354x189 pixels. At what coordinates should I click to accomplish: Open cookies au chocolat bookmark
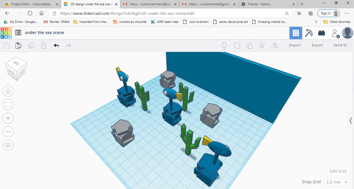pos(130,22)
